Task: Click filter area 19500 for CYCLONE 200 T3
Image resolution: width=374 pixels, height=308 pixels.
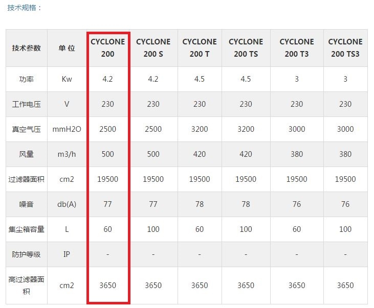Action: point(297,179)
